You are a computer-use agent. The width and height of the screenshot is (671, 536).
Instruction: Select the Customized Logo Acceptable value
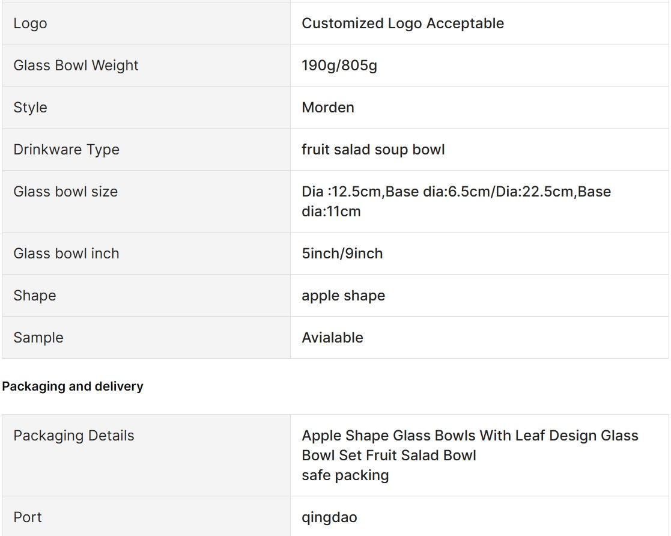(402, 23)
